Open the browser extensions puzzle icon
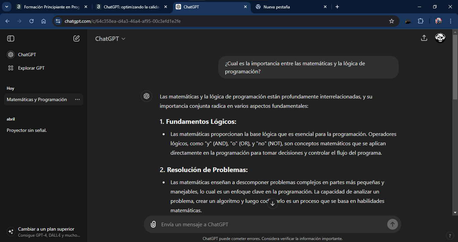The image size is (458, 242). click(420, 21)
